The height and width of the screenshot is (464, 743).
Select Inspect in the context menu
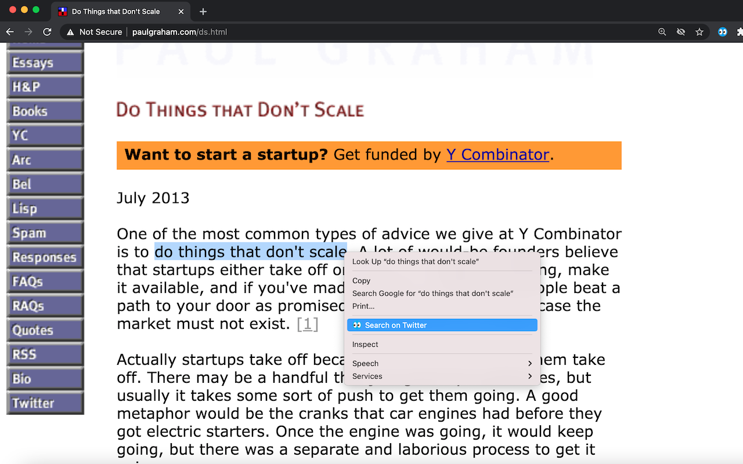(442, 345)
